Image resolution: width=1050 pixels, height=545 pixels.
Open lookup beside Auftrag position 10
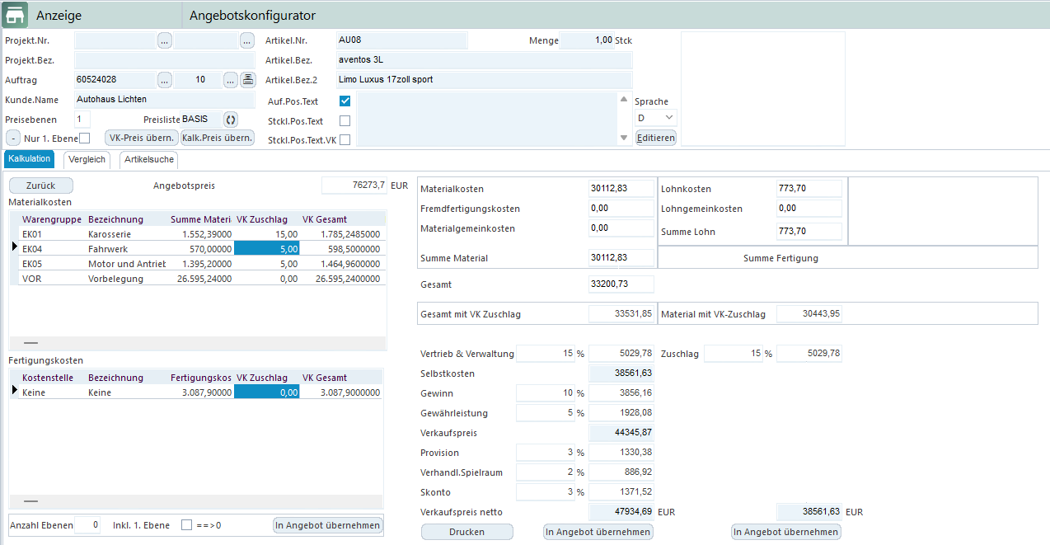click(x=230, y=80)
